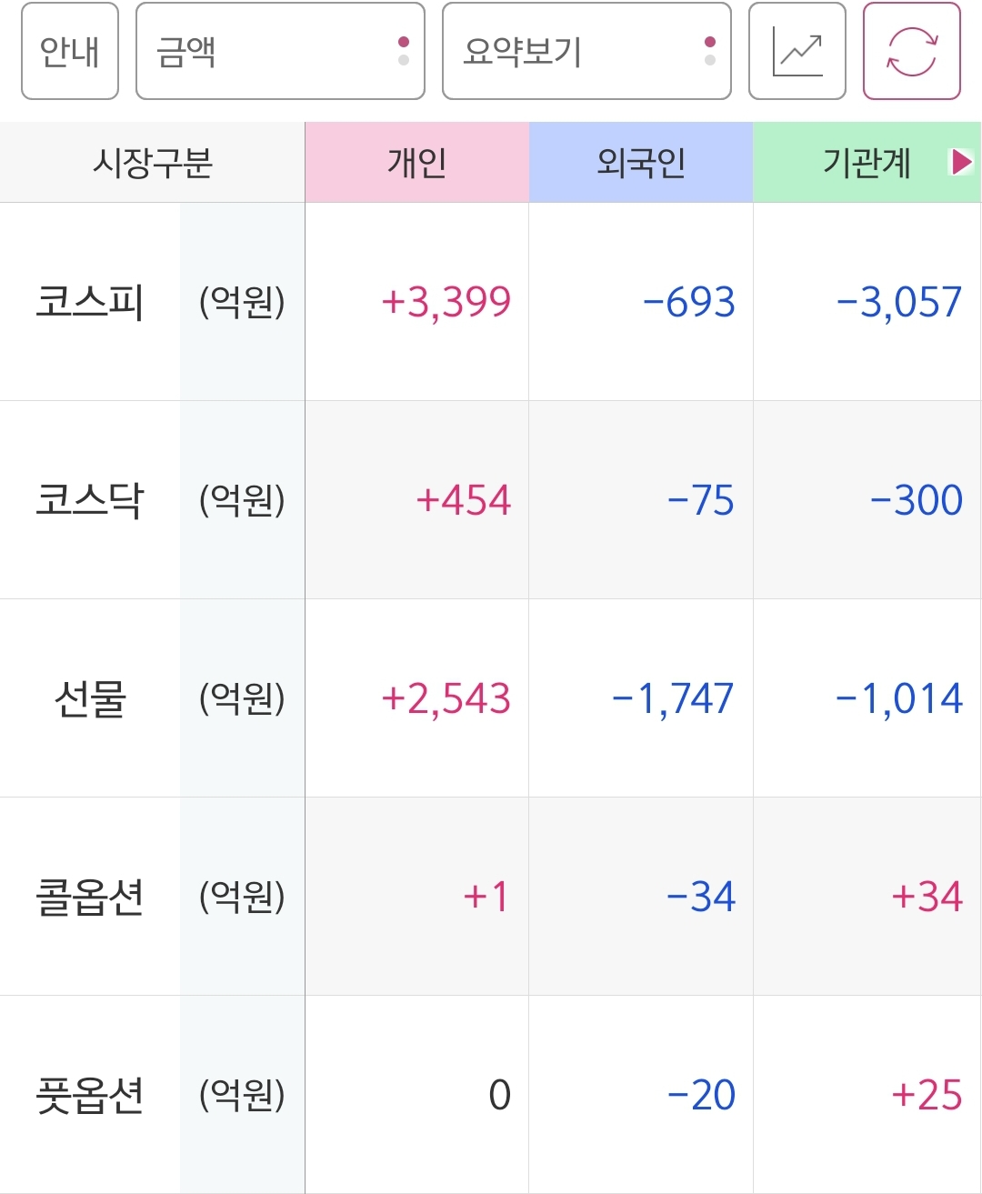Refresh data with the circular arrows icon
982x1194 pixels.
point(911,51)
